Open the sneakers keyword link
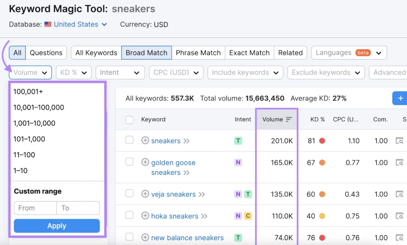The height and width of the screenshot is (245, 407). (x=166, y=141)
